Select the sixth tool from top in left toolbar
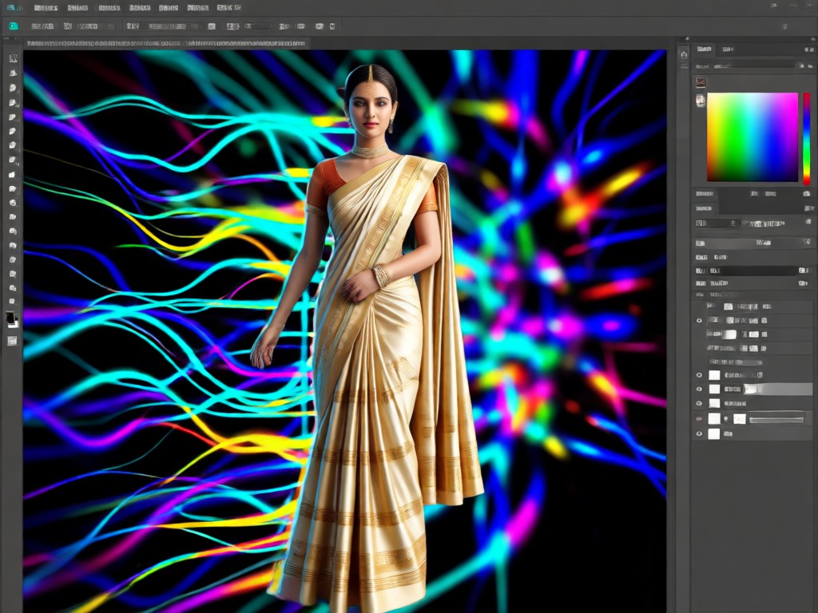 coord(13,132)
